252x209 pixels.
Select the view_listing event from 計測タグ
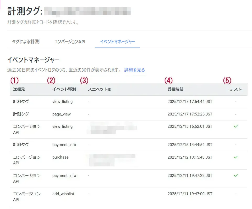coord(63,102)
